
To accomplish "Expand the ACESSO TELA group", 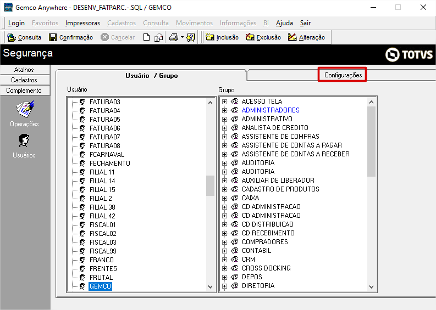I will [x=224, y=102].
